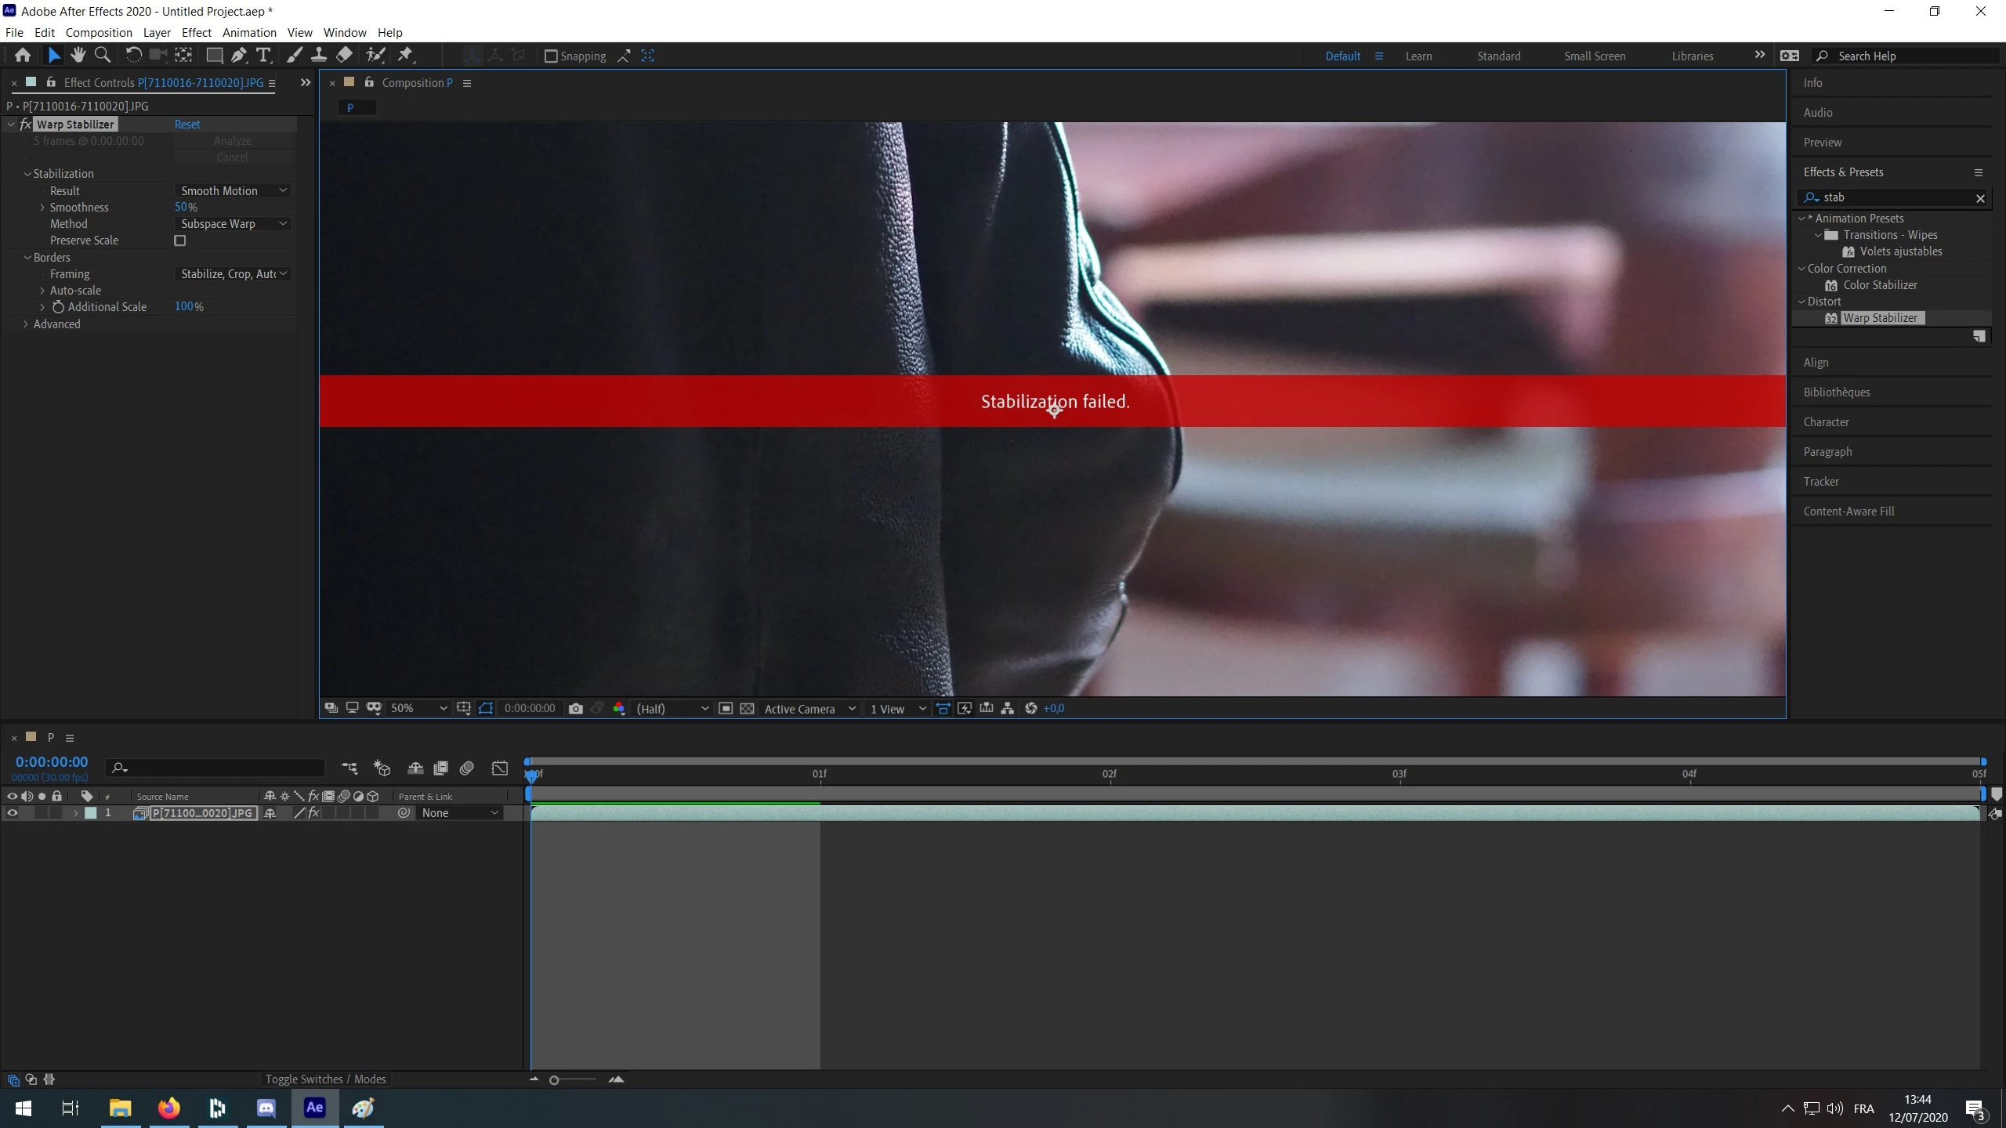Open the Animation menu
Viewport: 2006px width, 1128px height.
(x=249, y=33)
